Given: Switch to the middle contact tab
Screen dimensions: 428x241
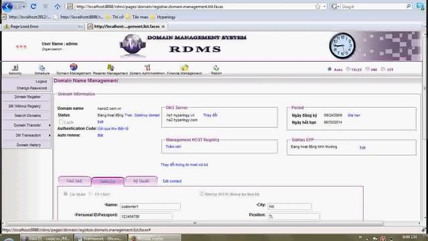Looking at the screenshot, I should point(108,181).
